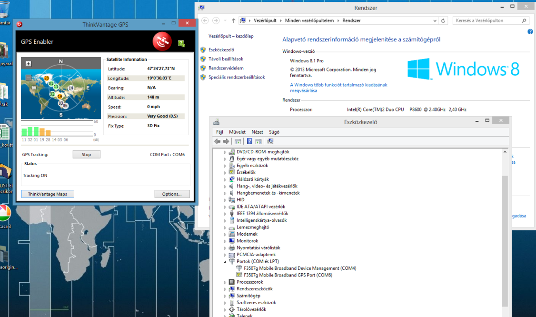Expand the HID node
This screenshot has height=317, width=536.
[225, 200]
